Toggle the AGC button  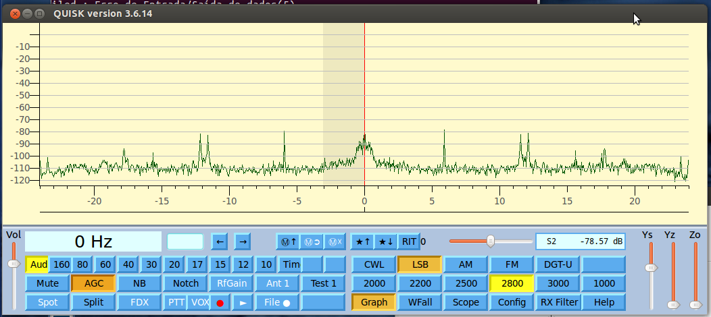coord(93,283)
